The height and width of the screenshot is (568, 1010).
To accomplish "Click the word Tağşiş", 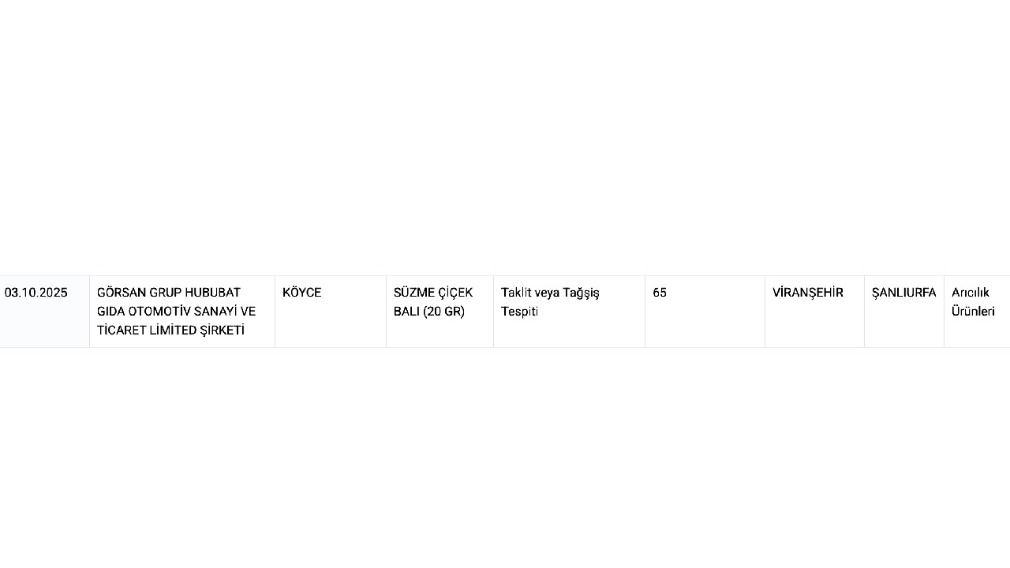I will click(582, 293).
